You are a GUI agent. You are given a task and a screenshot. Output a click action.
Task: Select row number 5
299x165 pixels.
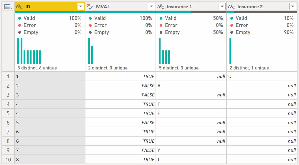(x=8, y=113)
